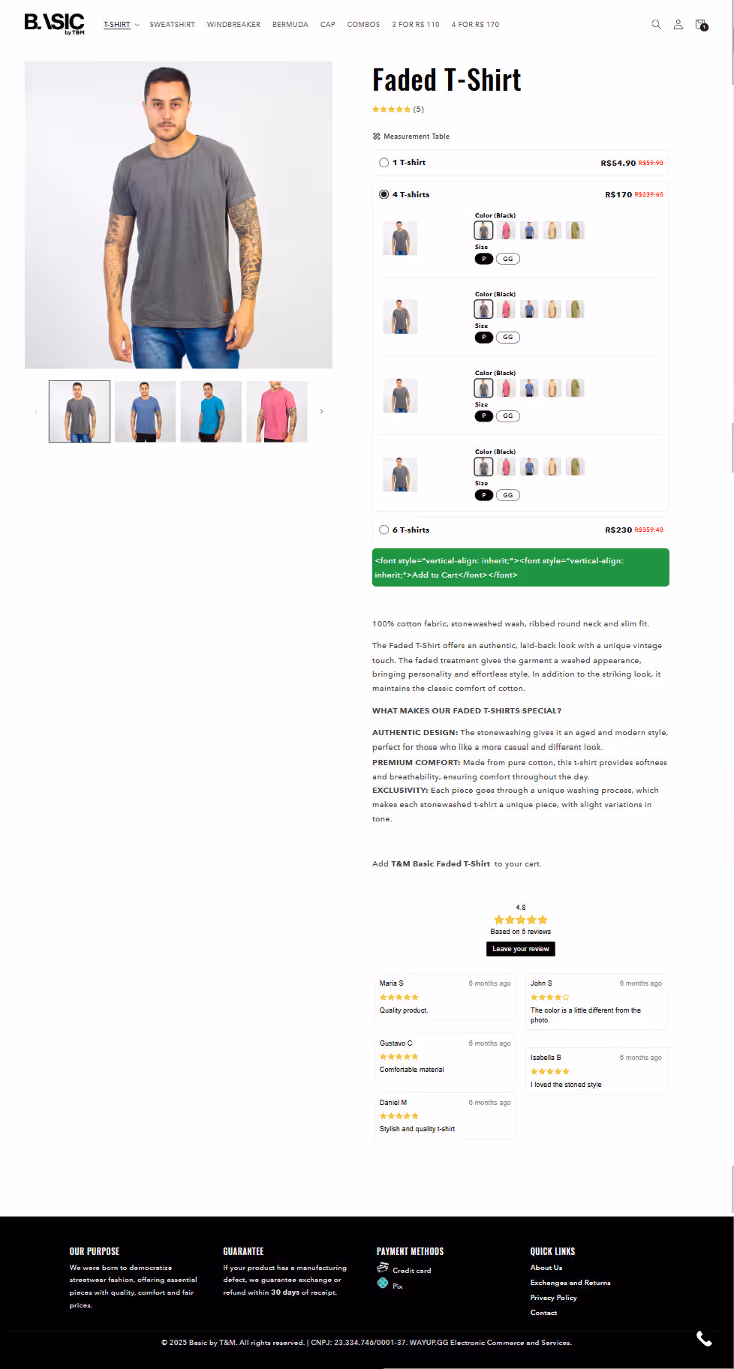Select the 4 T-shirts radio option
This screenshot has width=734, height=1369.
[x=384, y=194]
